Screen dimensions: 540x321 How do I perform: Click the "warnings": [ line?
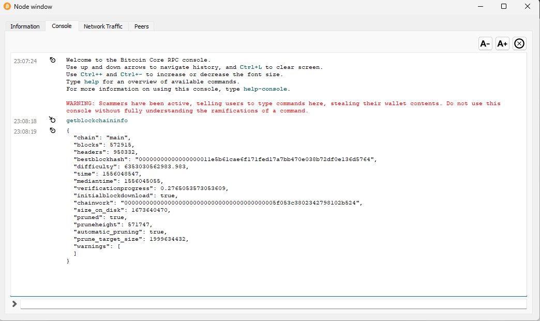click(97, 246)
